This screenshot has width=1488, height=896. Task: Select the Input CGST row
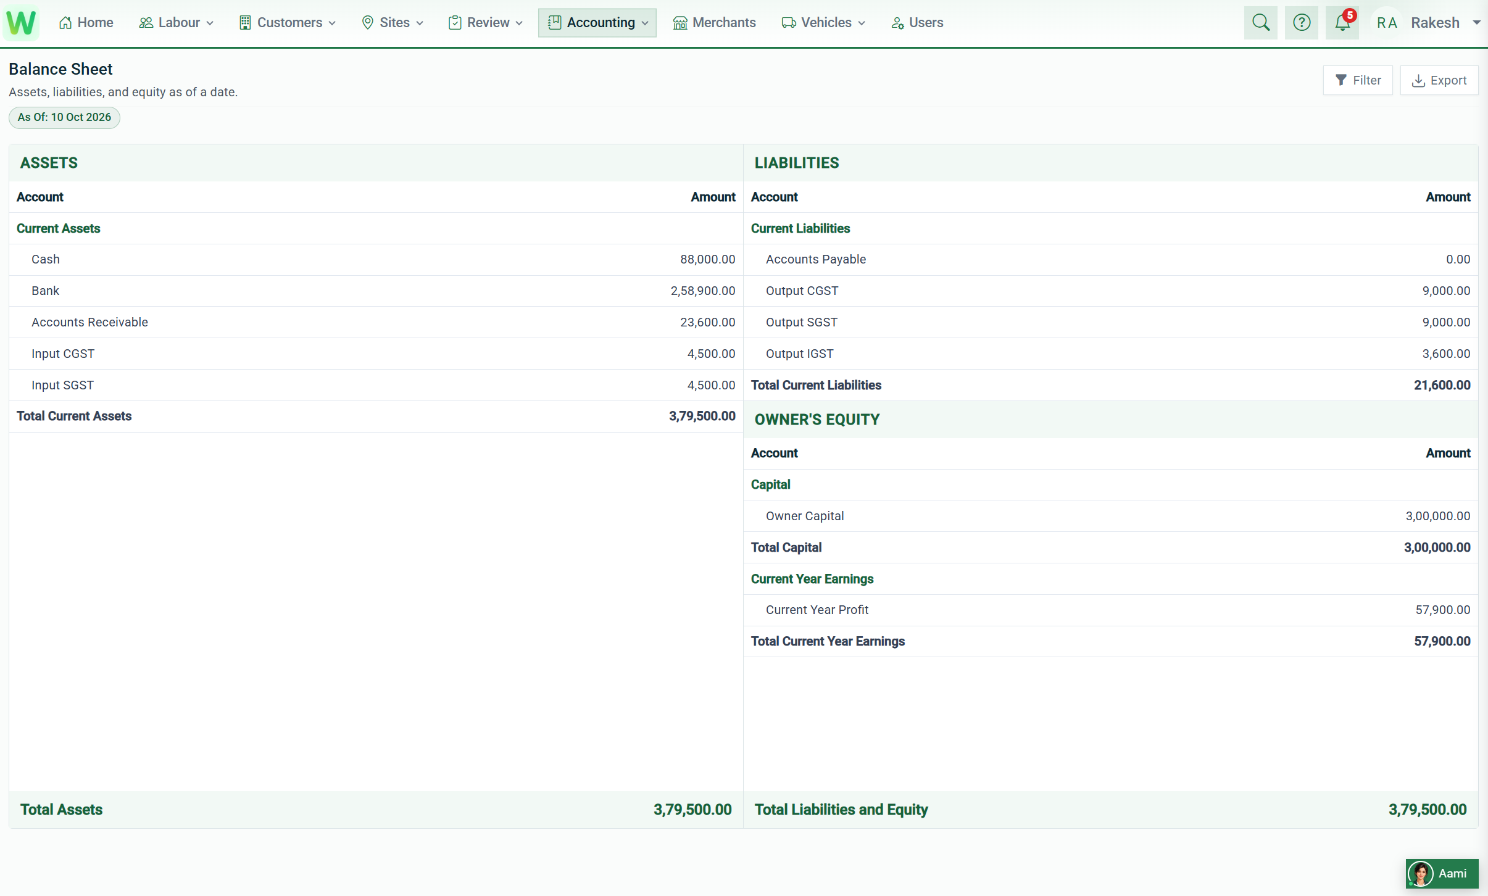[x=376, y=354]
